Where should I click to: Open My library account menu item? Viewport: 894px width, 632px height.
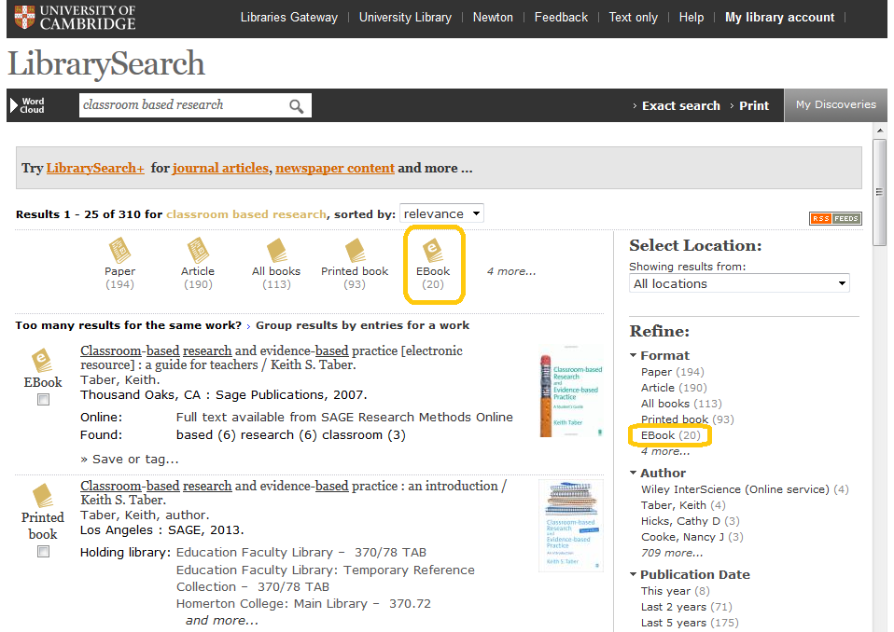tap(779, 17)
